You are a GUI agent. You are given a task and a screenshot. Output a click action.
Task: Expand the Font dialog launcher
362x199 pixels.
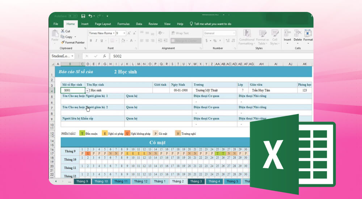(136, 48)
